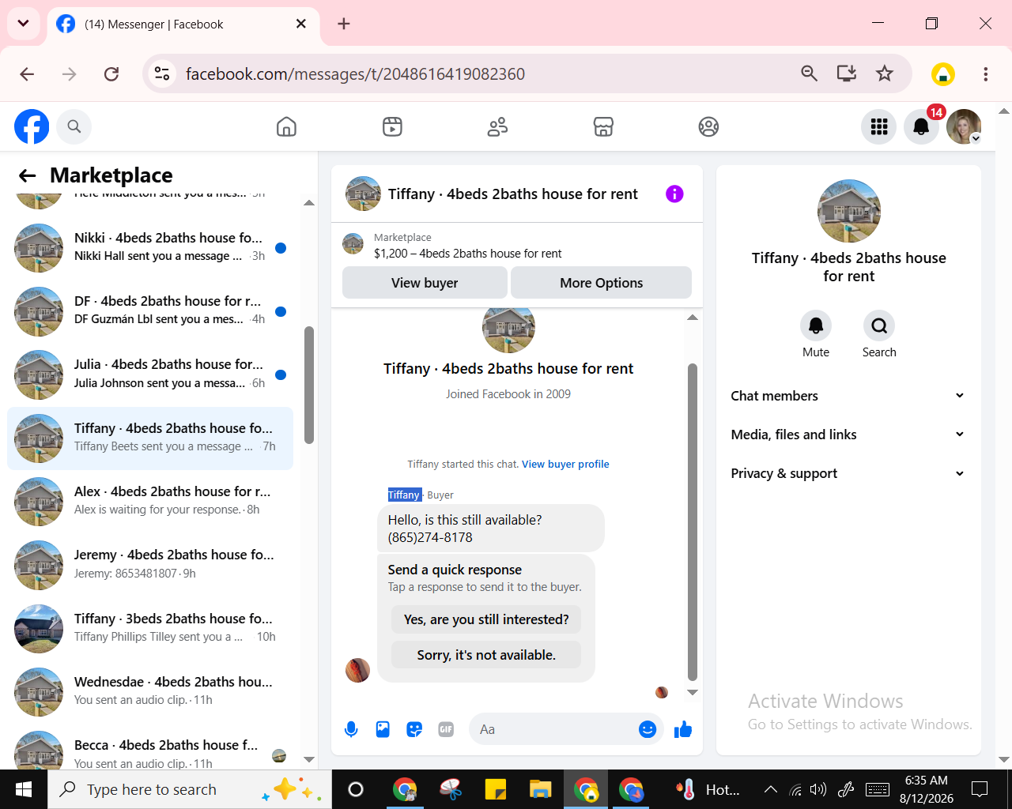Select the Messenger | Facebook browser tab

(x=183, y=24)
